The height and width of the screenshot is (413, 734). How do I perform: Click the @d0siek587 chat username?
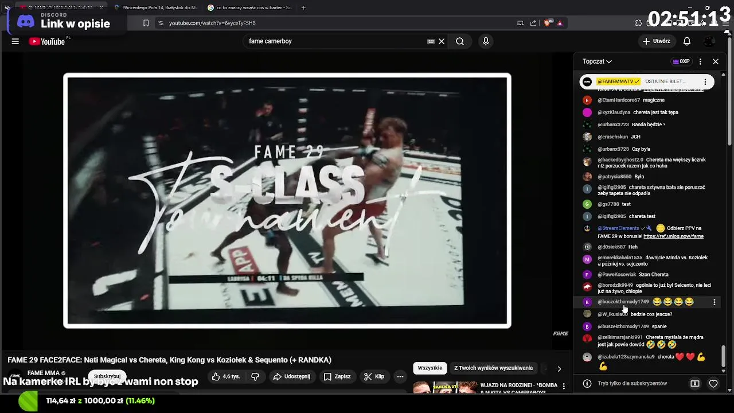click(x=612, y=247)
